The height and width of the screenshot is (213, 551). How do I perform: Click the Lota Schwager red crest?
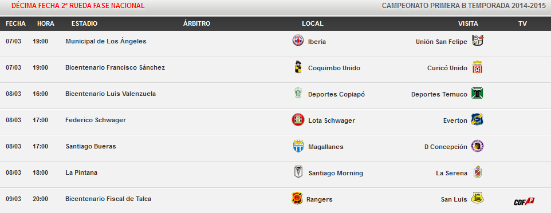[x=298, y=120]
